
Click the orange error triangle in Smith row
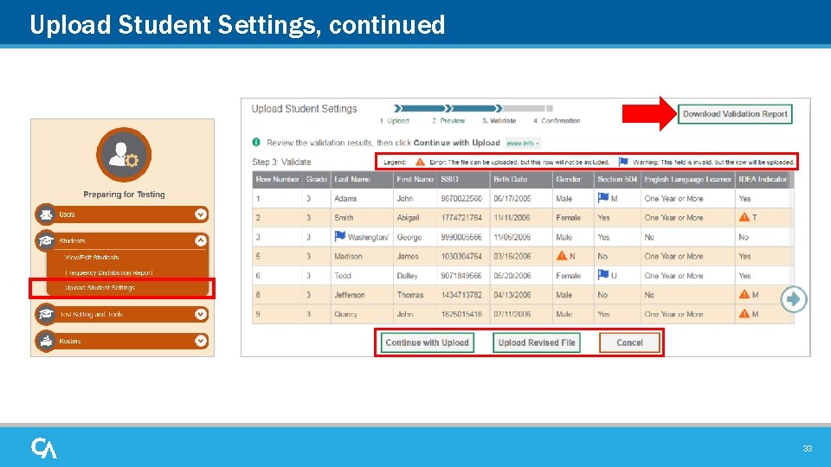[x=744, y=217]
